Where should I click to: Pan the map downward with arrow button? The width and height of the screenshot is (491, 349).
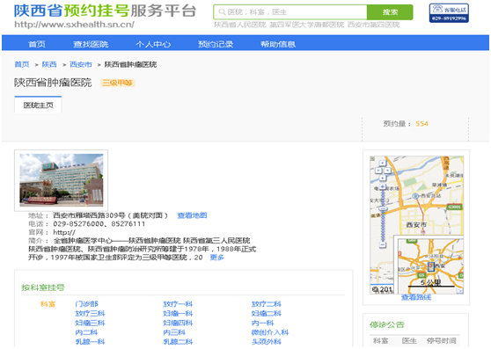click(x=383, y=178)
